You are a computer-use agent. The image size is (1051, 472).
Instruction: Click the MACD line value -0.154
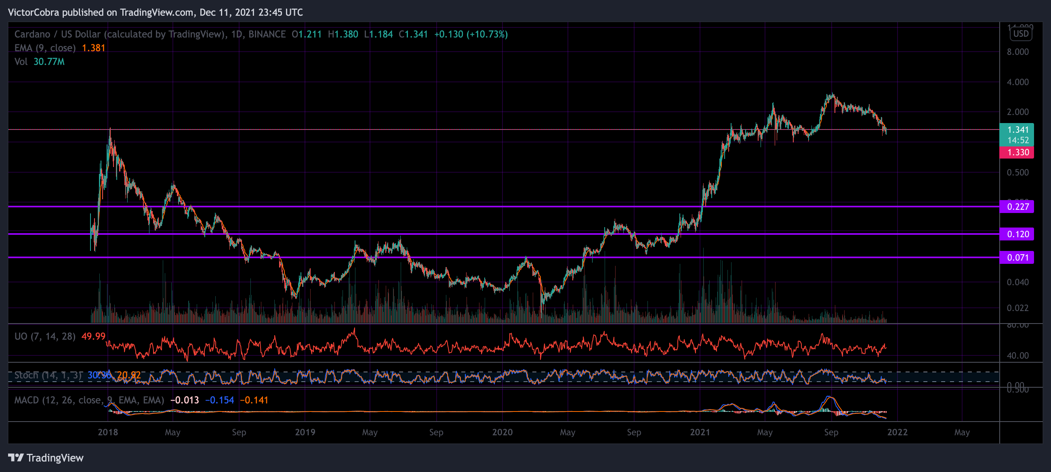tap(219, 400)
